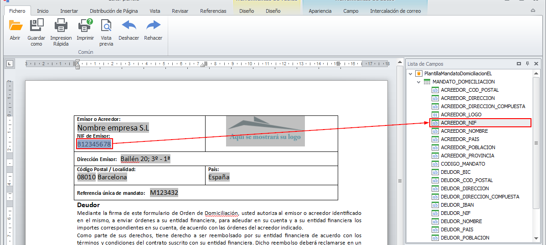Select the PlantillaMandatoDomiciliacionEL data source icon
This screenshot has height=245, width=546.
[x=419, y=73]
